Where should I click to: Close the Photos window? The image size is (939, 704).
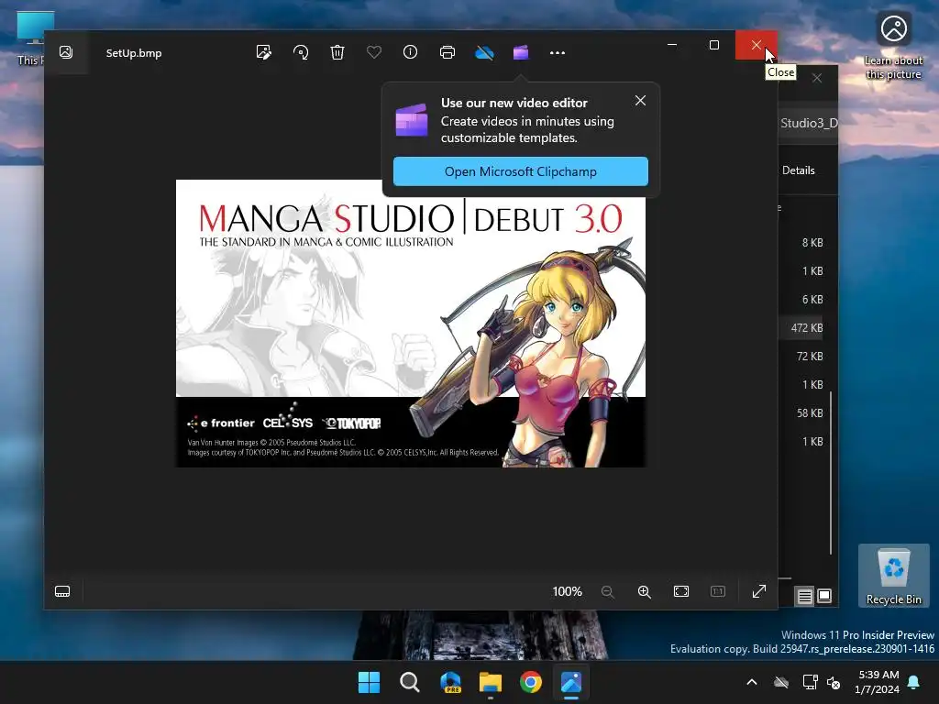(x=756, y=45)
